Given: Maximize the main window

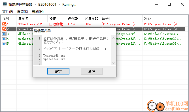Looking at the screenshot, I should [x=169, y=4].
